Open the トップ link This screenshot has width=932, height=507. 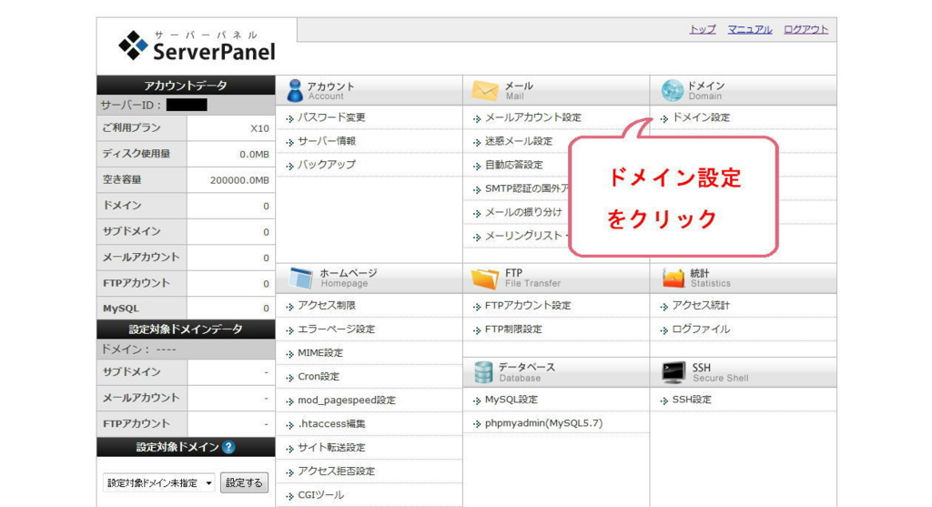point(702,29)
